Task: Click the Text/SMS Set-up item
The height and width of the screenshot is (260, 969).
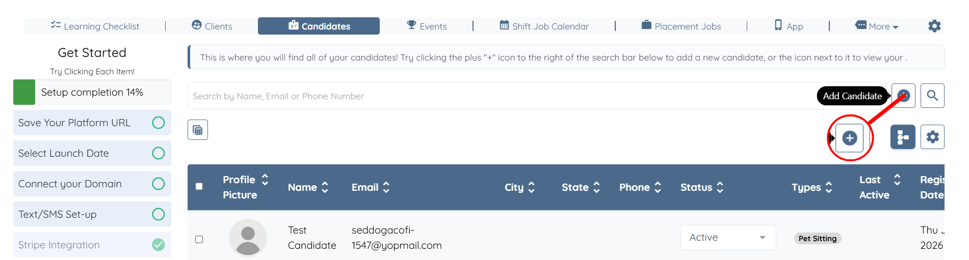Action: pyautogui.click(x=58, y=214)
